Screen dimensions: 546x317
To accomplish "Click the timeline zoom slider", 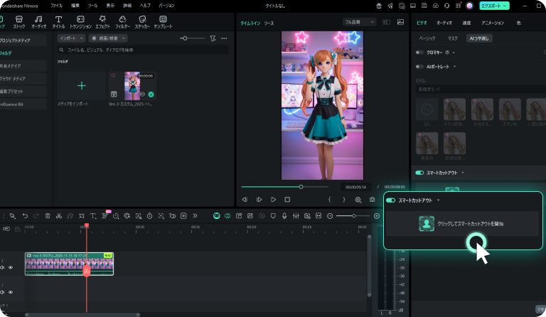I will 353,215.
